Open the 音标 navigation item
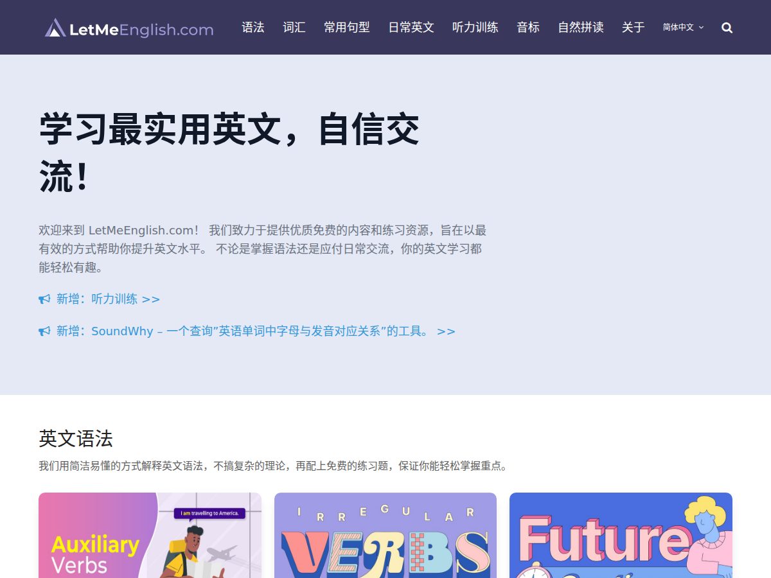The image size is (771, 578). (x=528, y=28)
